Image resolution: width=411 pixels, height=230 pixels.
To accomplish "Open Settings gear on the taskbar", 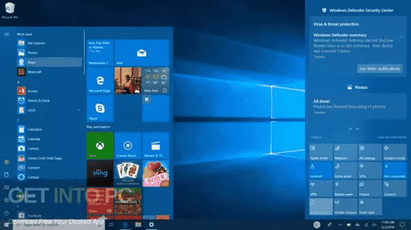I will coord(151,225).
